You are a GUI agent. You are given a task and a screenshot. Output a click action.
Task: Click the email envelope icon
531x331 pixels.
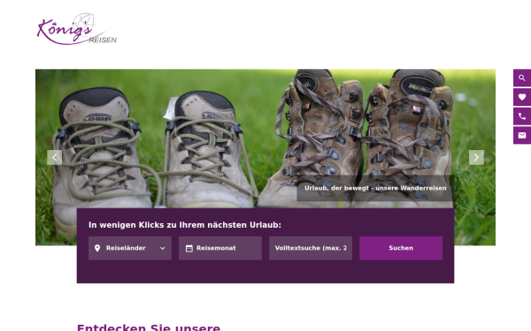coord(522,135)
